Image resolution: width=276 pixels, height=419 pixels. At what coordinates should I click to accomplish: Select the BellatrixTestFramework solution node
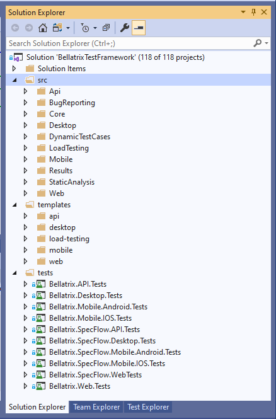point(115,57)
